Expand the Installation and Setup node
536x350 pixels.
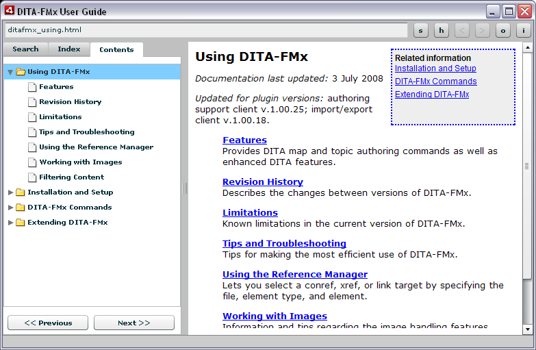click(10, 192)
